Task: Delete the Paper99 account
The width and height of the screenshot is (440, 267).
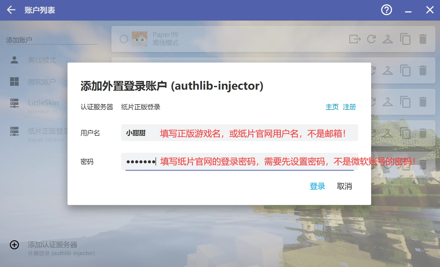Action: [423, 39]
